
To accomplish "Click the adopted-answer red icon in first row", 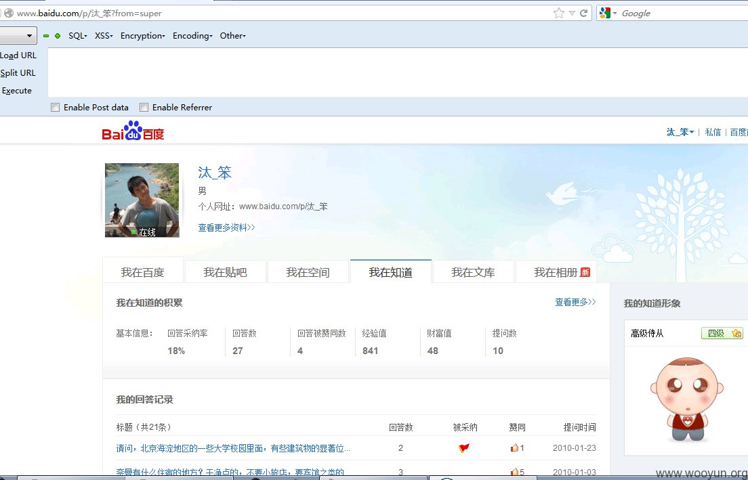I will [463, 448].
